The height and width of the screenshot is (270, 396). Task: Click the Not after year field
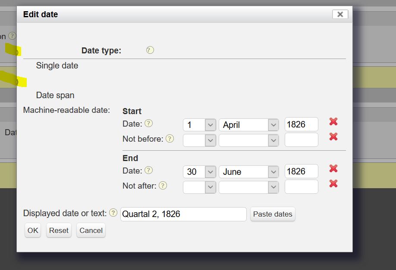pyautogui.click(x=301, y=186)
